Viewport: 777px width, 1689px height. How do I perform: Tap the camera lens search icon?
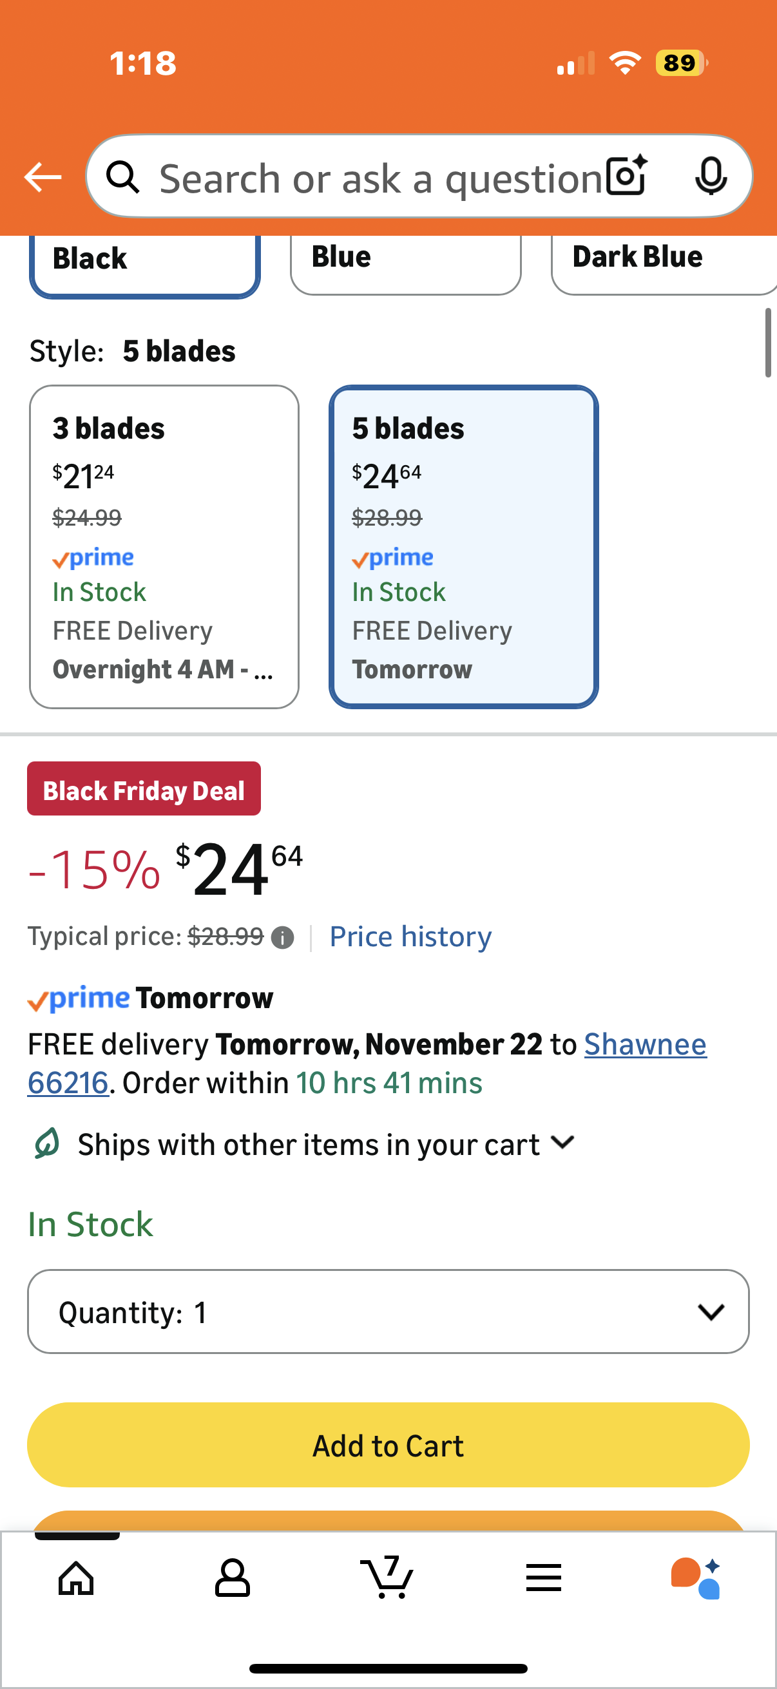(626, 177)
